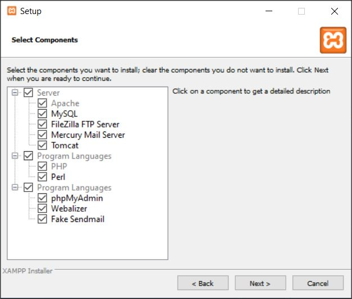
Task: Select the Apache label
Action: point(65,103)
